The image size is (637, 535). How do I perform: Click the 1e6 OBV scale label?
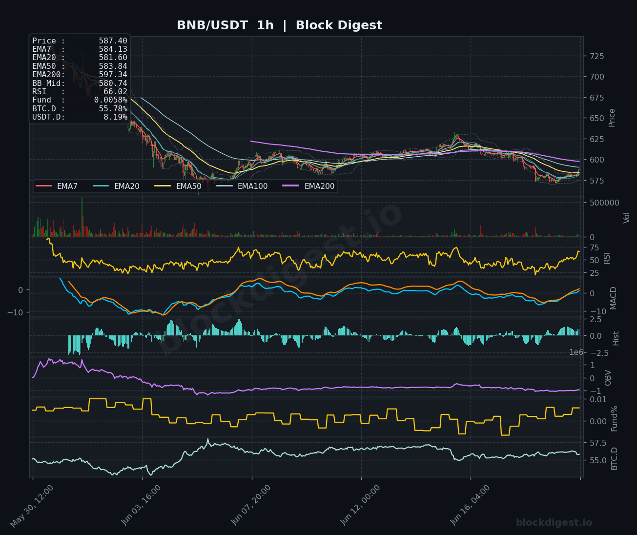tap(576, 352)
